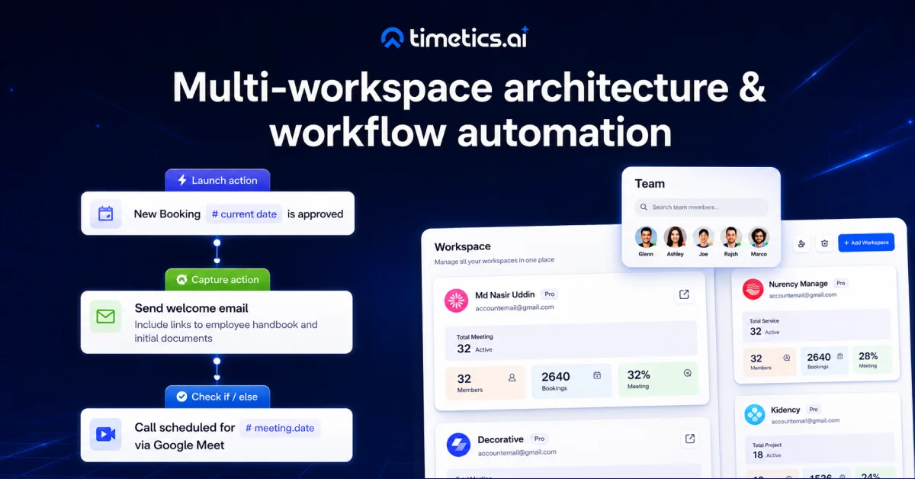This screenshot has width=915, height=479.
Task: Click the Pro badge beside Decorative
Action: click(x=540, y=439)
